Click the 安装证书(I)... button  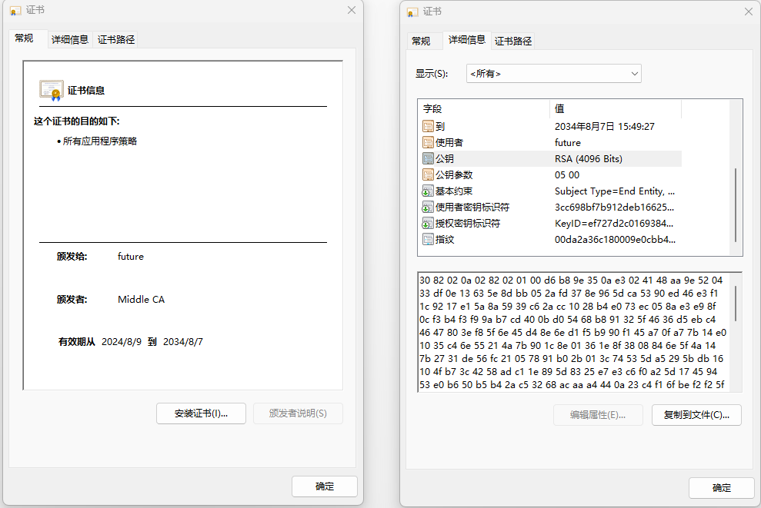coord(201,413)
